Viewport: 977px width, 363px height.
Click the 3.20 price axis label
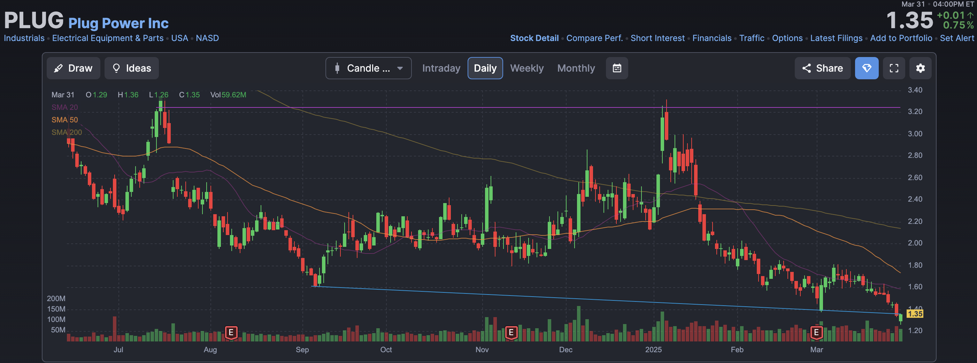point(915,112)
